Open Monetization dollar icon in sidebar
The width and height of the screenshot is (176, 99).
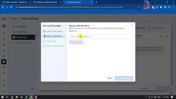pyautogui.click(x=4, y=67)
